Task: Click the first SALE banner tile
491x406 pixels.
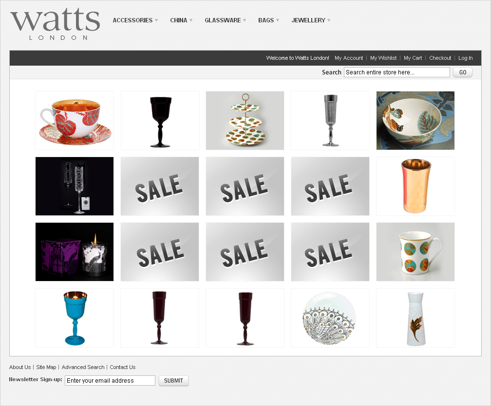Action: point(160,186)
